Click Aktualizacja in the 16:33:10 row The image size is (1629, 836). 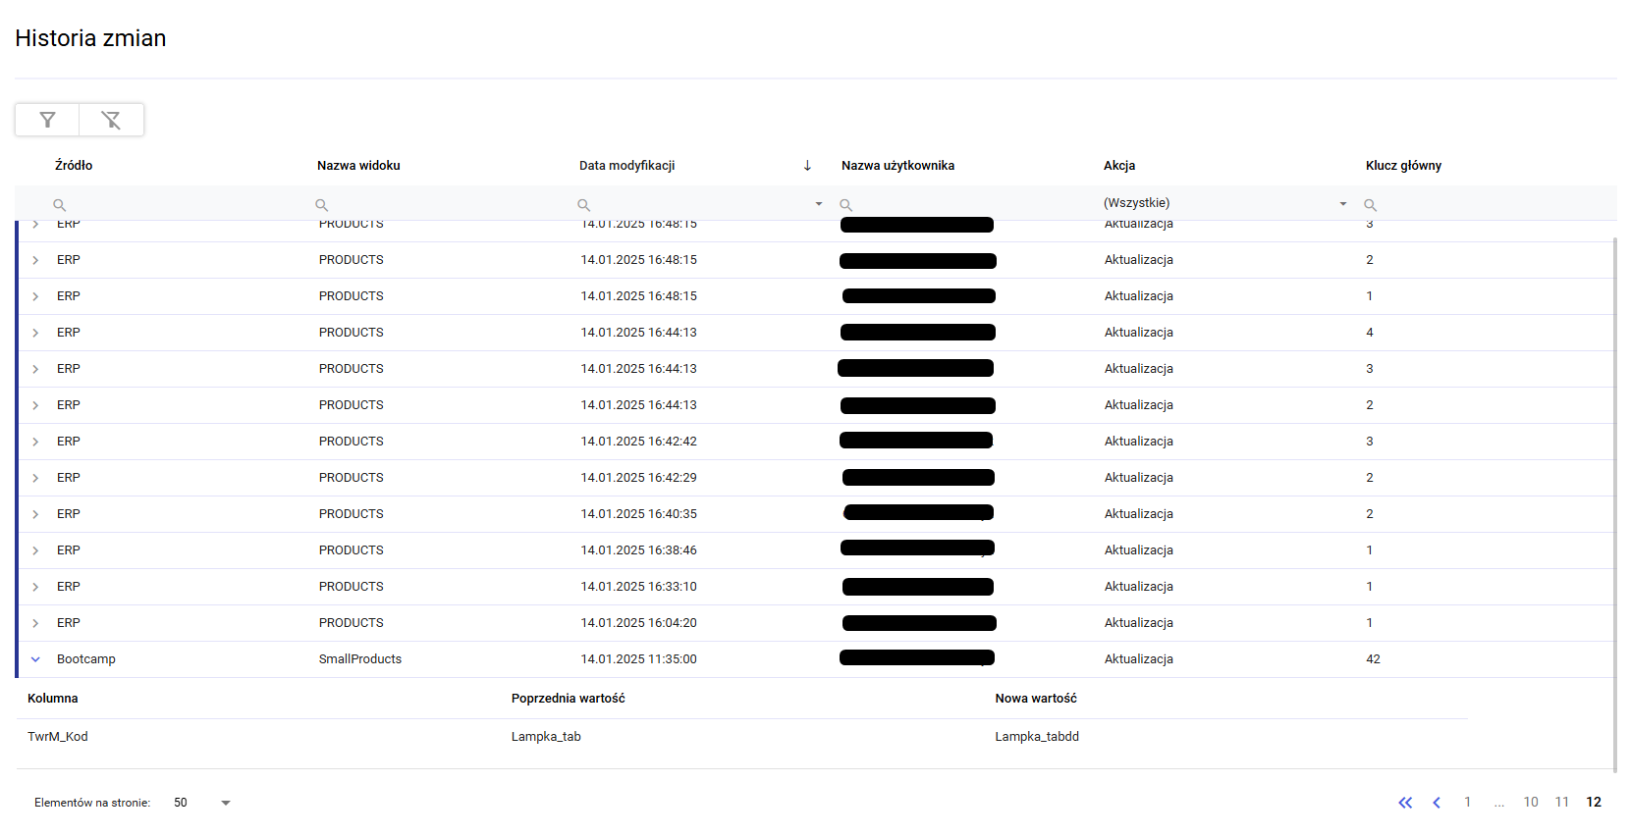(x=1139, y=587)
